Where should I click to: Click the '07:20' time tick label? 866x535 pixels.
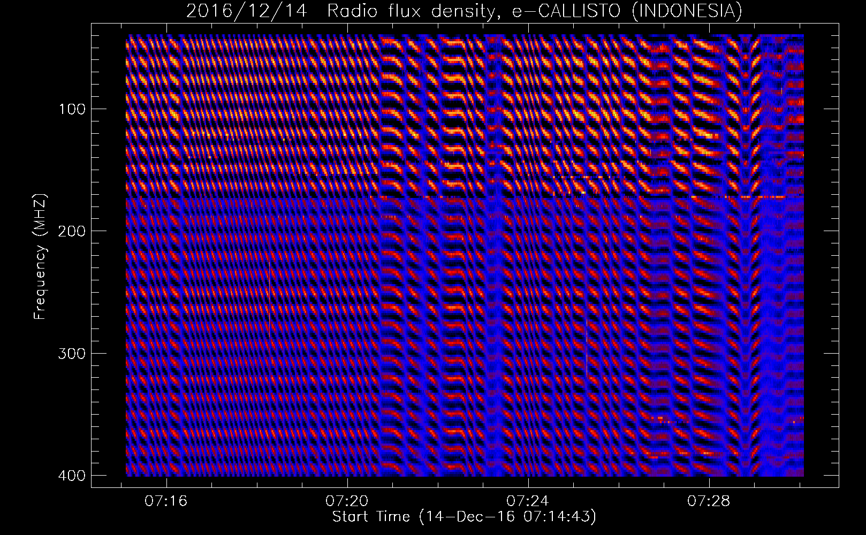point(347,501)
